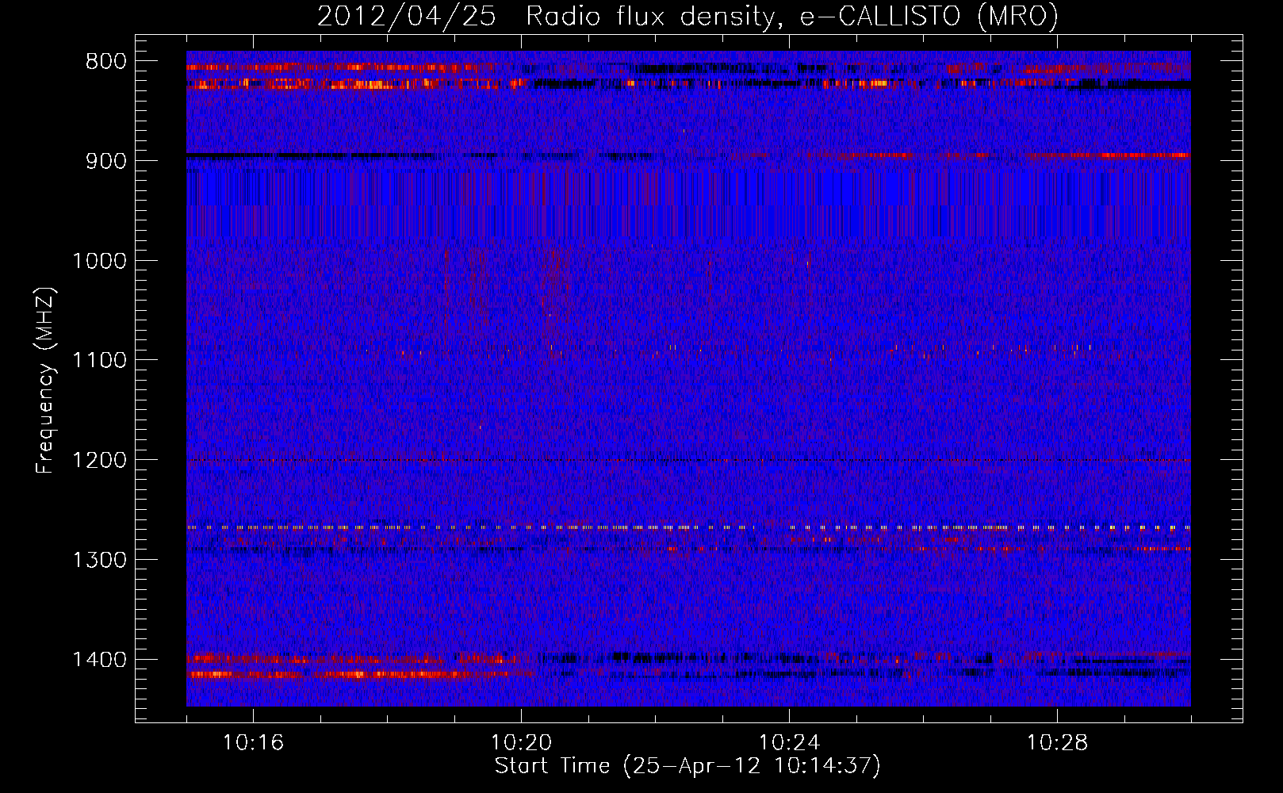Click the 10:20 time tick label
This screenshot has width=1283, height=793.
click(x=521, y=743)
